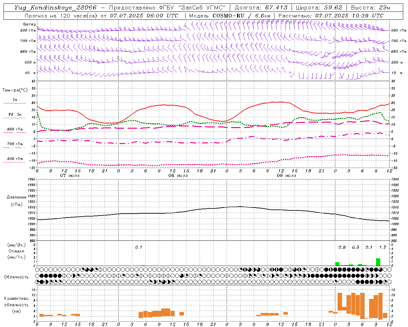Select the 'Долгота: 67.413' longitude text
The width and height of the screenshot is (408, 327).
(x=261, y=8)
